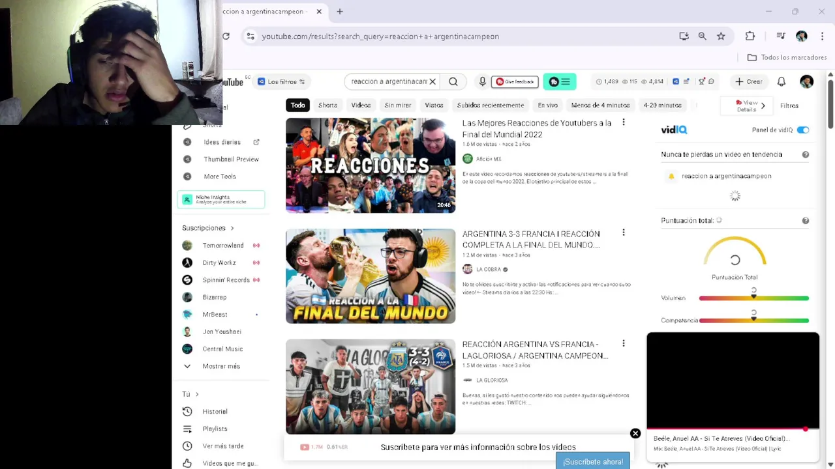Image resolution: width=835 pixels, height=469 pixels.
Task: Close the Suscríbete information banner
Action: click(635, 433)
